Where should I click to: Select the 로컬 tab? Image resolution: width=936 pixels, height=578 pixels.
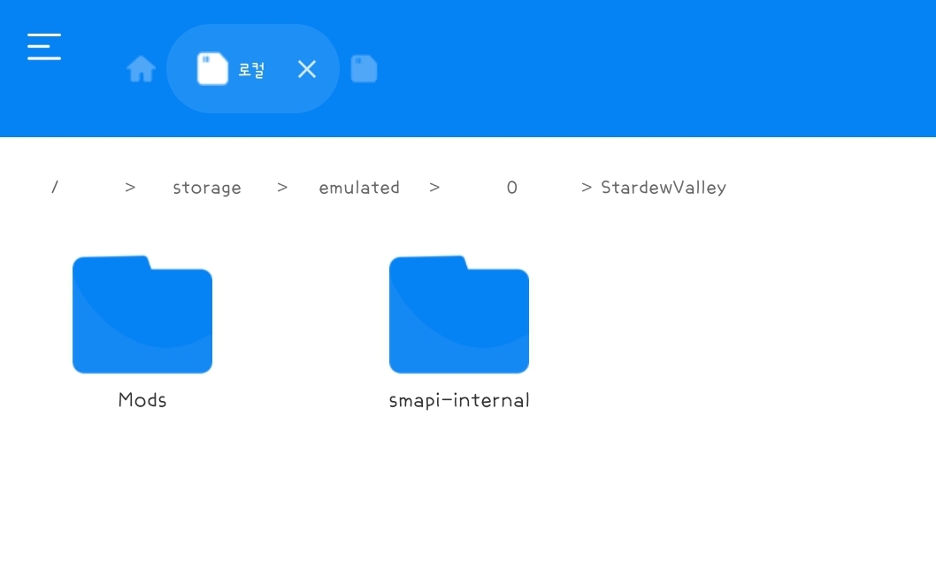252,69
